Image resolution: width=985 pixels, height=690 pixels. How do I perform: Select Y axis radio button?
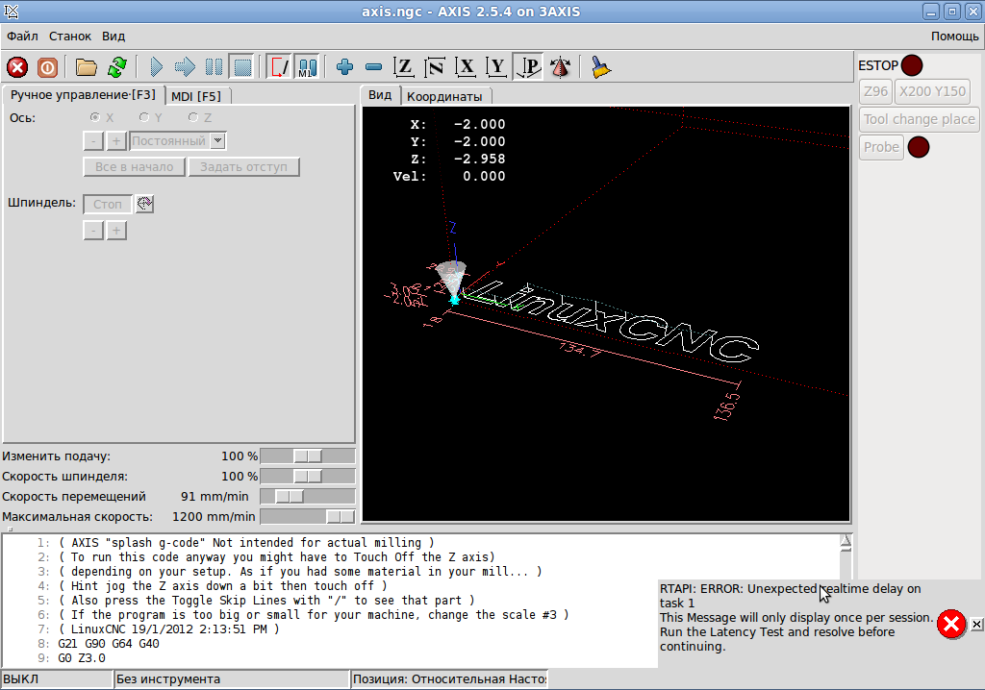[144, 117]
